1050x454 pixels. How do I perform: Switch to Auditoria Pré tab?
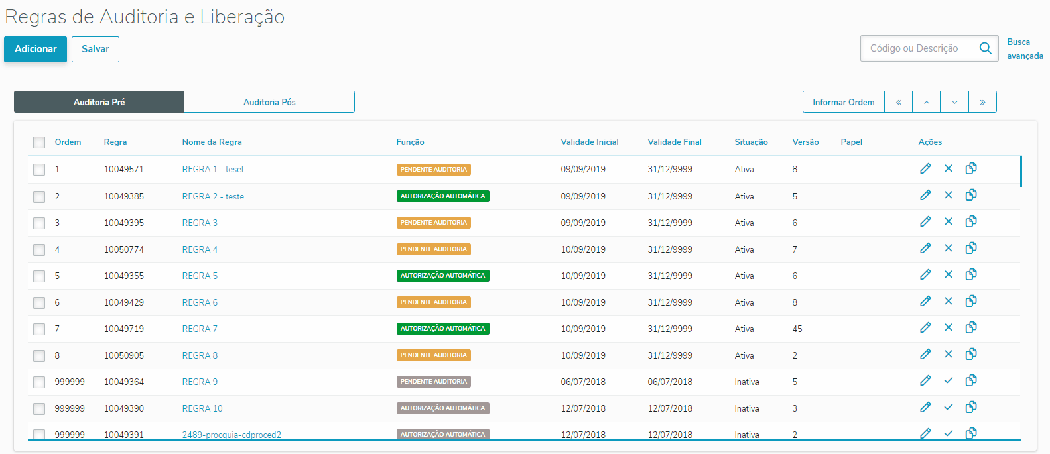pyautogui.click(x=99, y=102)
